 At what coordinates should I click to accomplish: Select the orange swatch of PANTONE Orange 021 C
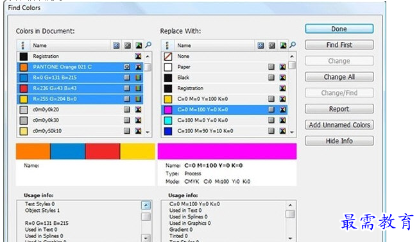[24, 67]
